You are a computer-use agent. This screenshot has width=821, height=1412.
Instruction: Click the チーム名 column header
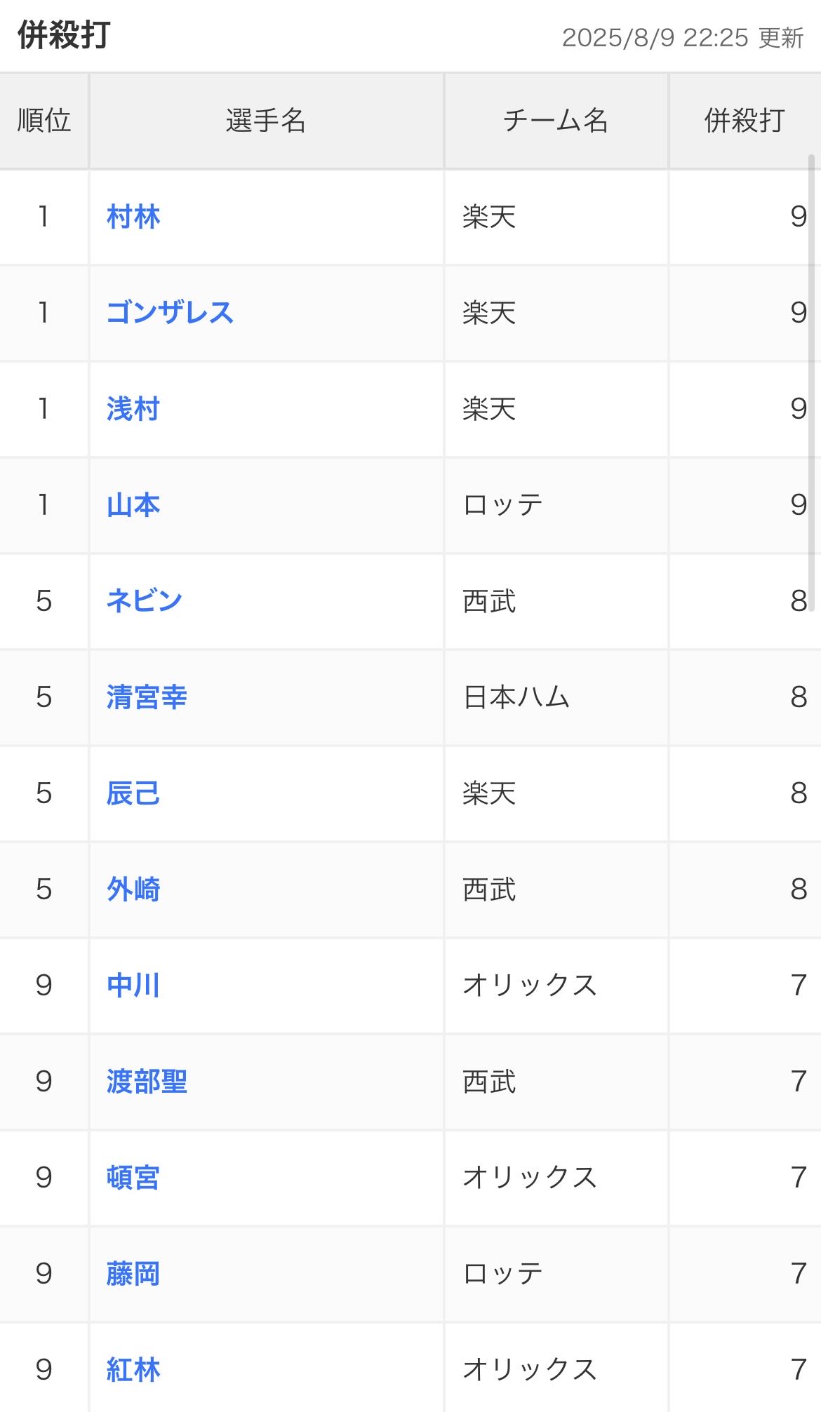pos(555,121)
